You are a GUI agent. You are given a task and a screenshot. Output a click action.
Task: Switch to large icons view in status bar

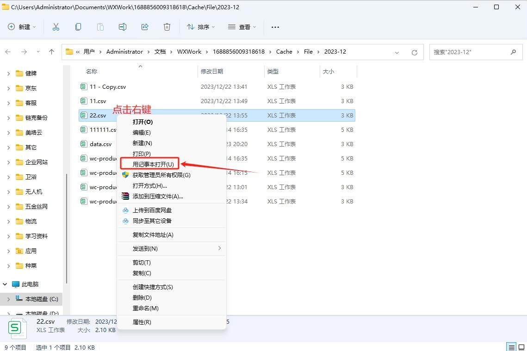pyautogui.click(x=521, y=347)
